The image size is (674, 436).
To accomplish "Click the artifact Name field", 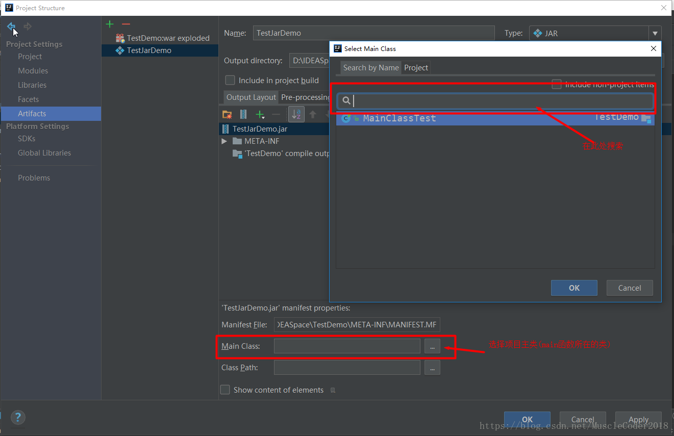I will pos(374,33).
